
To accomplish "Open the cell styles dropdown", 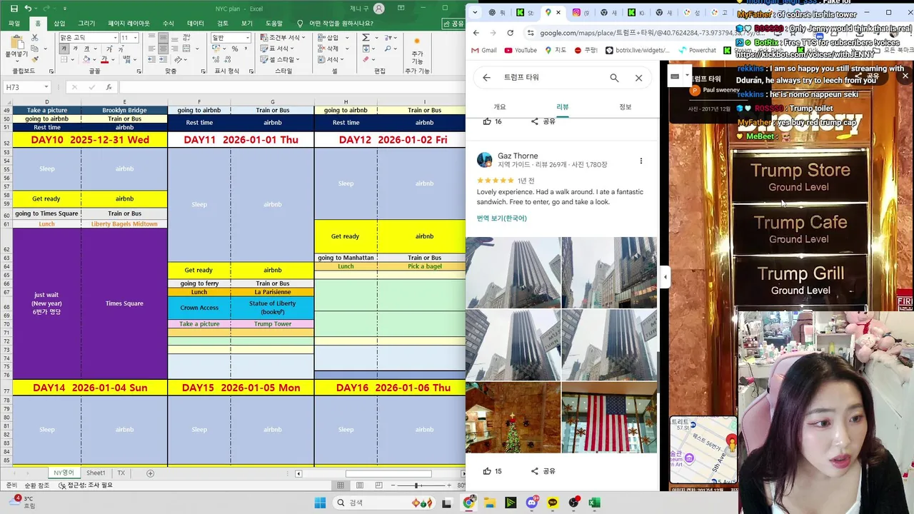I will point(280,60).
